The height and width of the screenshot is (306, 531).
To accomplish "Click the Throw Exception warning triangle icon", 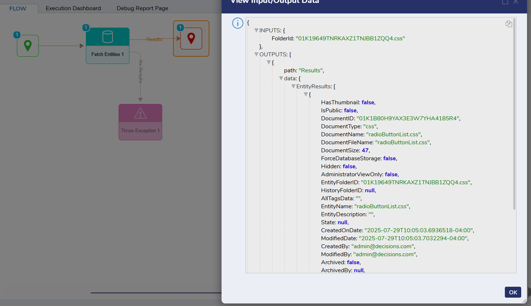I will [x=140, y=113].
